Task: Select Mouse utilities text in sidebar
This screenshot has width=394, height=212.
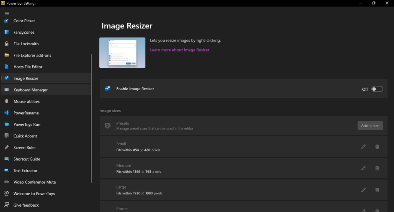Action: tap(27, 101)
